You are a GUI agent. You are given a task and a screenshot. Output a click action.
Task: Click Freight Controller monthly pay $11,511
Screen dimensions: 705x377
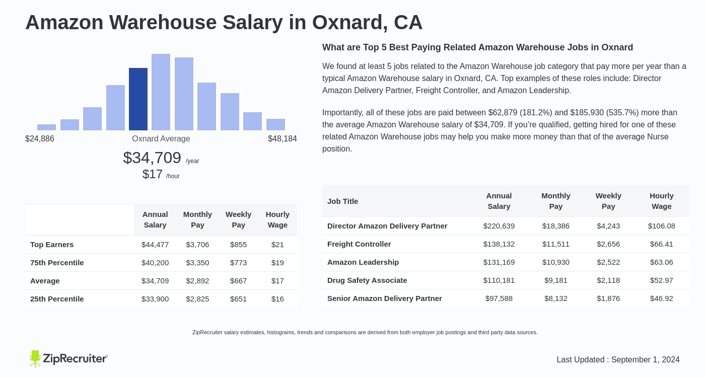(556, 244)
